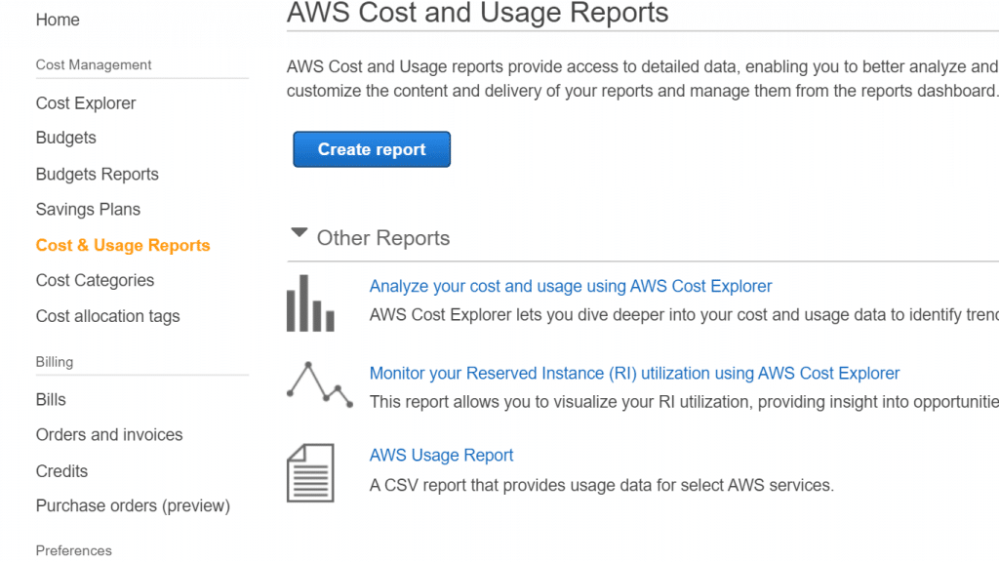999x562 pixels.
Task: Open Analyze your cost and usage using AWS Cost Explorer
Action: (x=571, y=286)
